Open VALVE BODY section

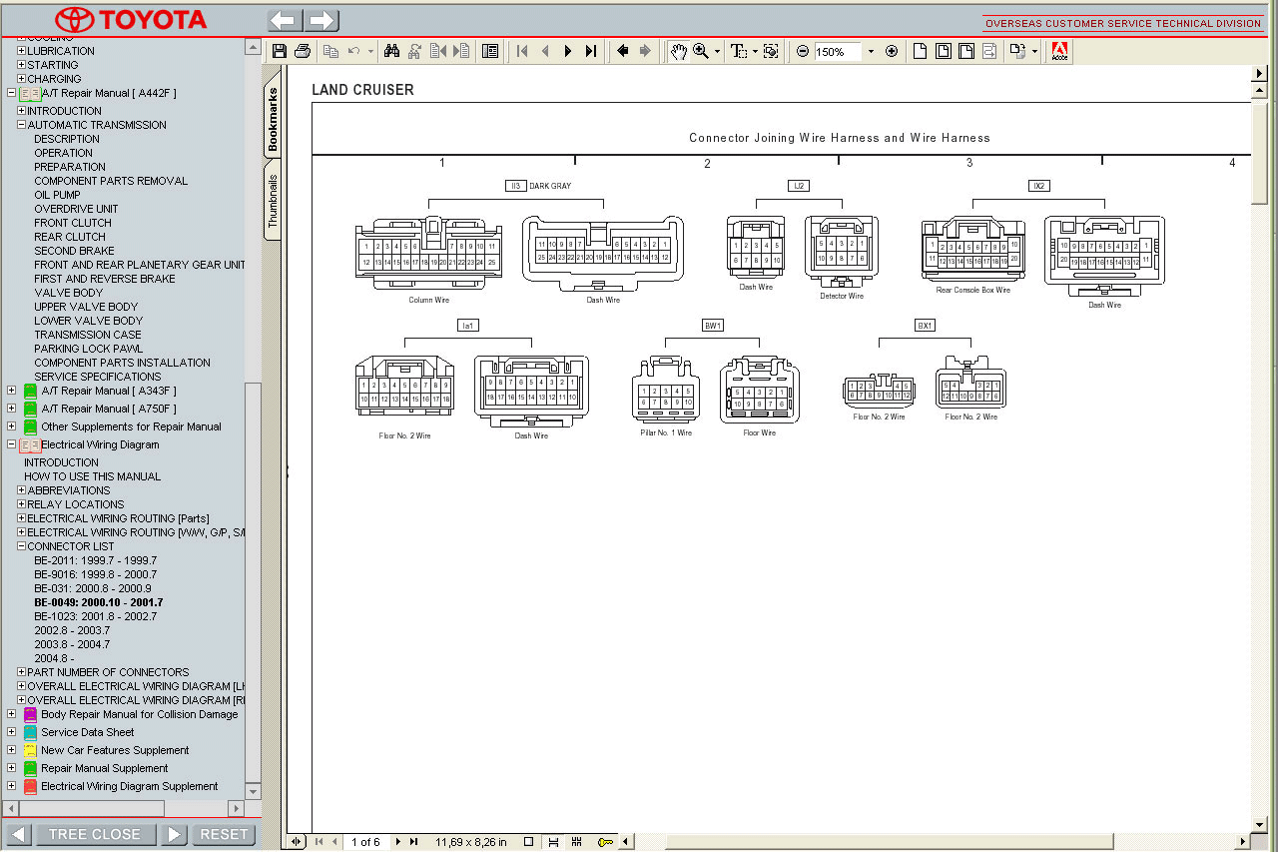point(69,293)
